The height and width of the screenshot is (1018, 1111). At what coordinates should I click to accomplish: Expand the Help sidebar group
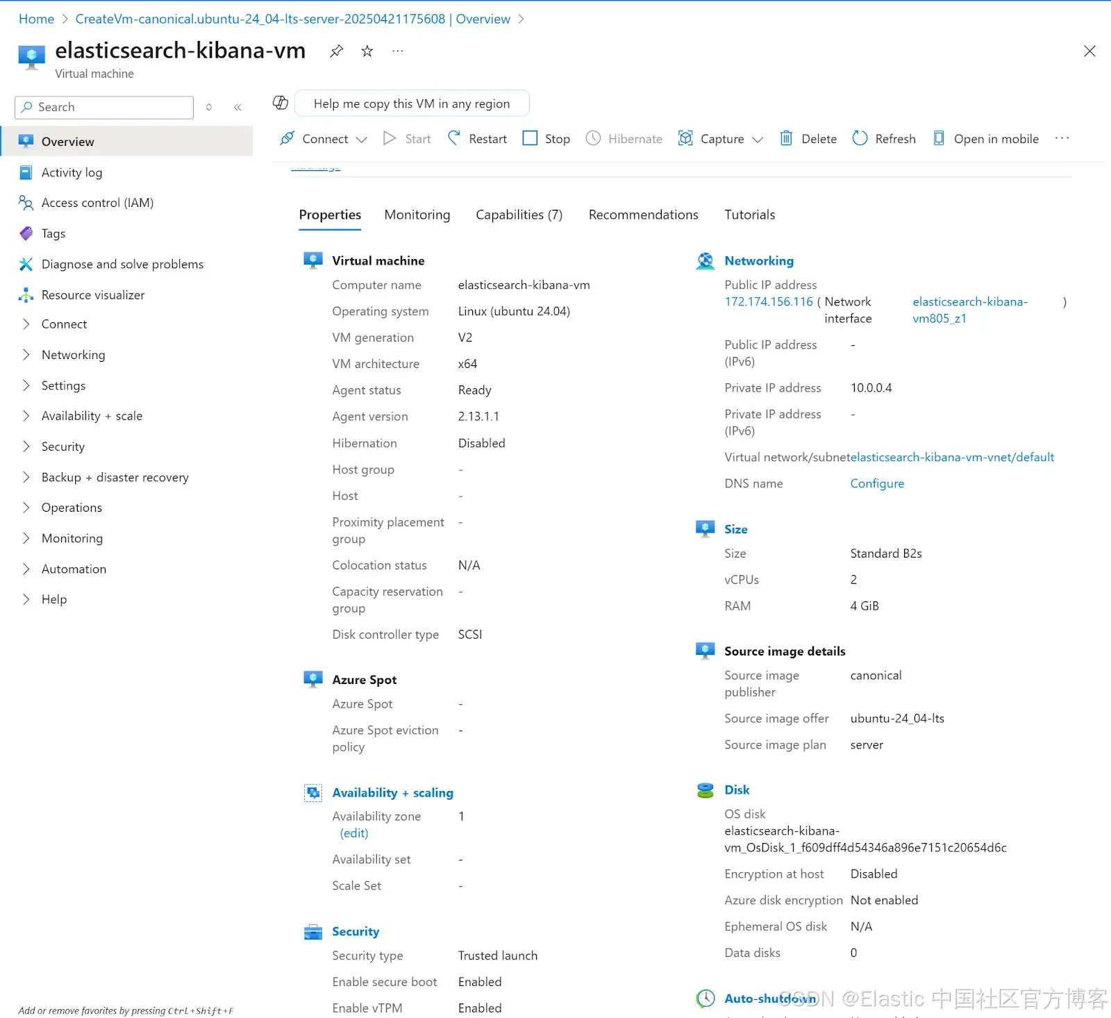tap(54, 599)
